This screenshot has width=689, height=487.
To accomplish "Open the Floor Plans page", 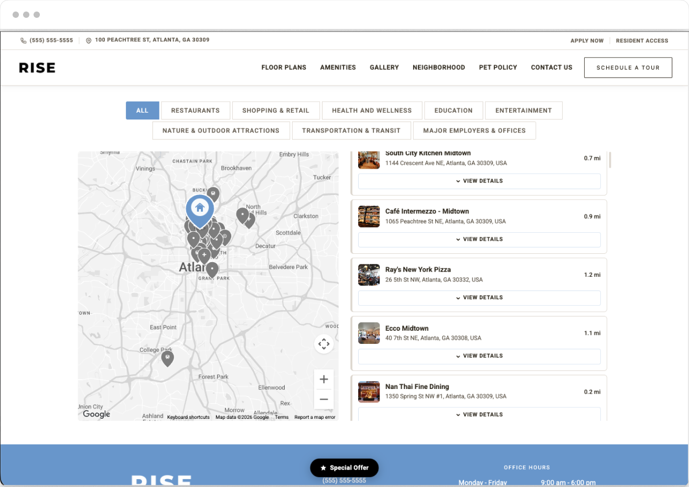I will 284,68.
